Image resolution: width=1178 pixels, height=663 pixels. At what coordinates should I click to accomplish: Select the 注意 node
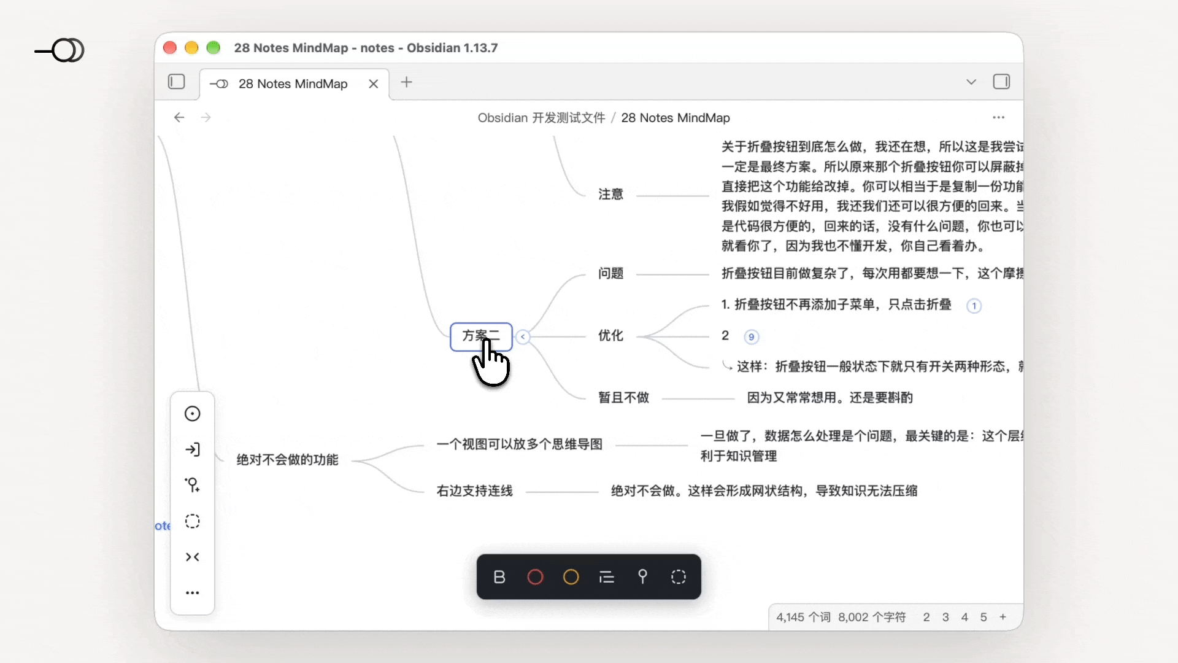click(610, 195)
